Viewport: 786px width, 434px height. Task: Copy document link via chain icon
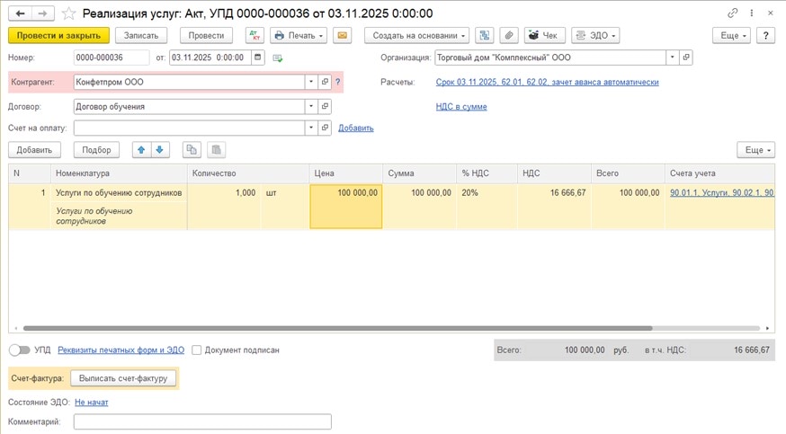[733, 13]
